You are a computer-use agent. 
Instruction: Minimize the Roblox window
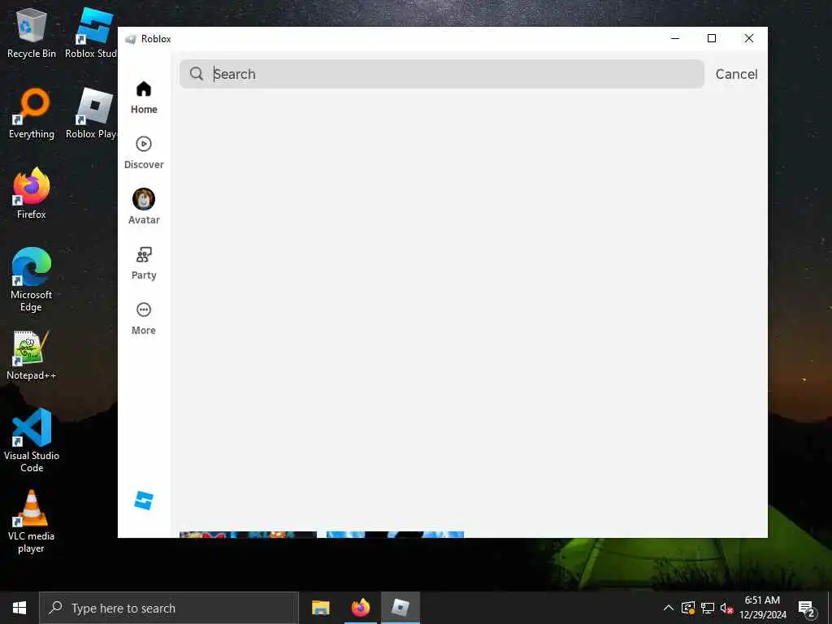tap(675, 38)
